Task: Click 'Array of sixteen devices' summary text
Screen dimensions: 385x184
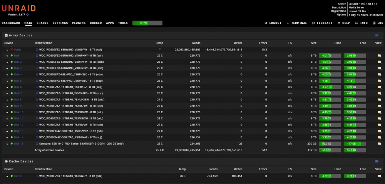Action: click(49, 150)
